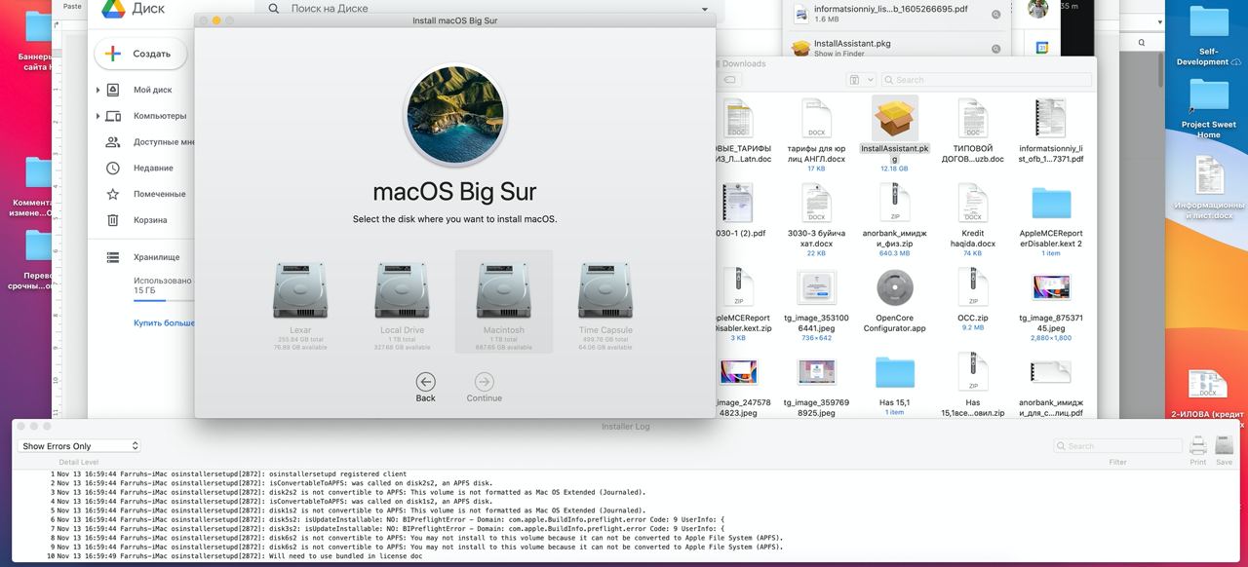Image resolution: width=1248 pixels, height=567 pixels.
Task: Click the macOS Big Sur logo image
Action: pos(454,114)
